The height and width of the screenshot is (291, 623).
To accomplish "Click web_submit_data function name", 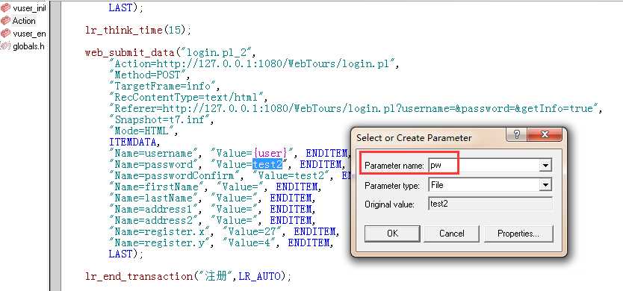I will pyautogui.click(x=129, y=52).
